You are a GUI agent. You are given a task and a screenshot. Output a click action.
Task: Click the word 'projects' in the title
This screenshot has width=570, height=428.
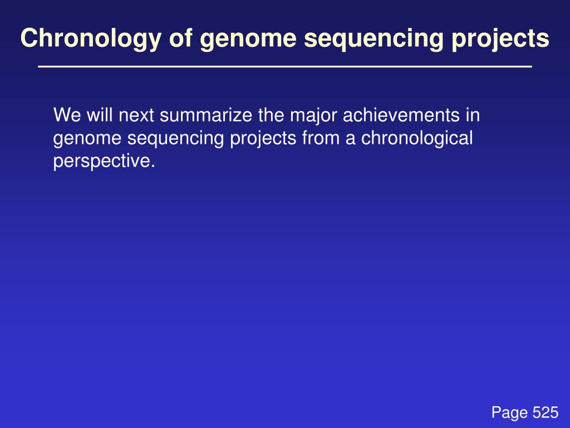click(500, 38)
